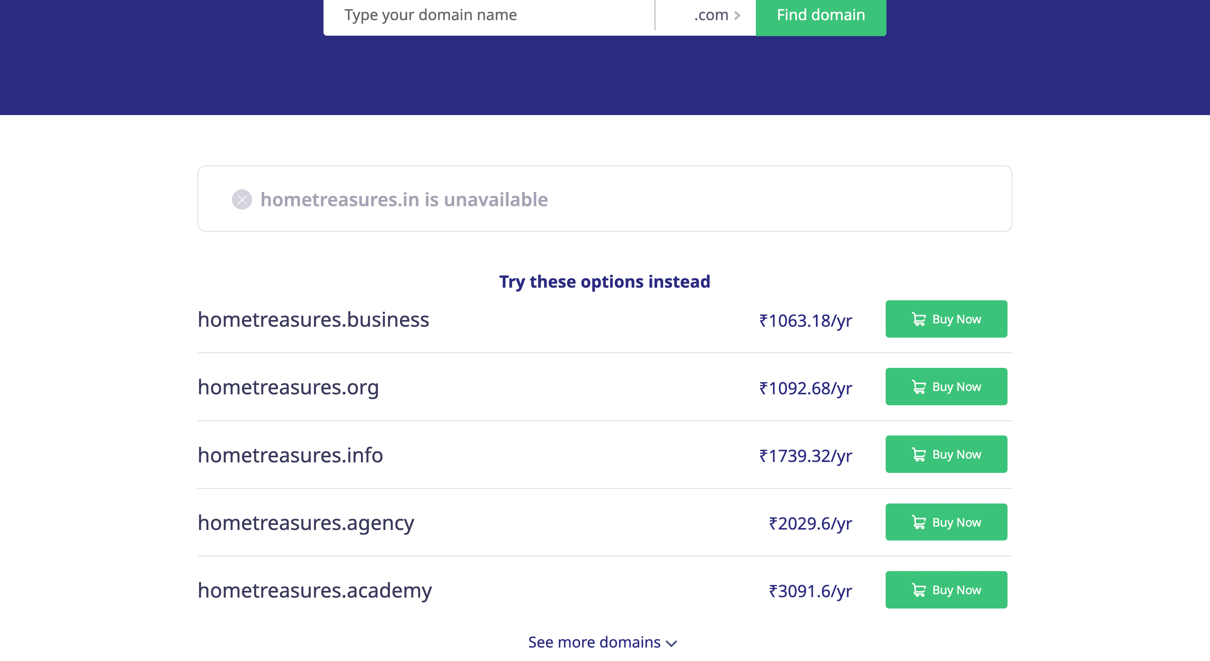Select hometreasures.agency domain name
This screenshot has width=1210, height=661.
pos(306,522)
